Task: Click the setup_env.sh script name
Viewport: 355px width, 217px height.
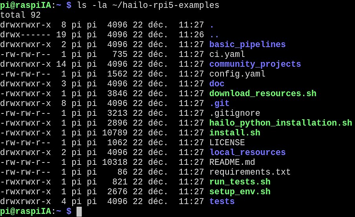Action: click(240, 191)
